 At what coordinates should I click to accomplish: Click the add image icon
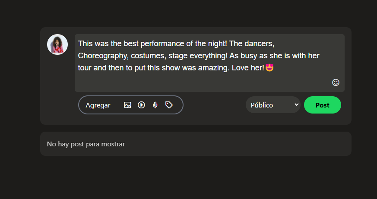(x=127, y=105)
